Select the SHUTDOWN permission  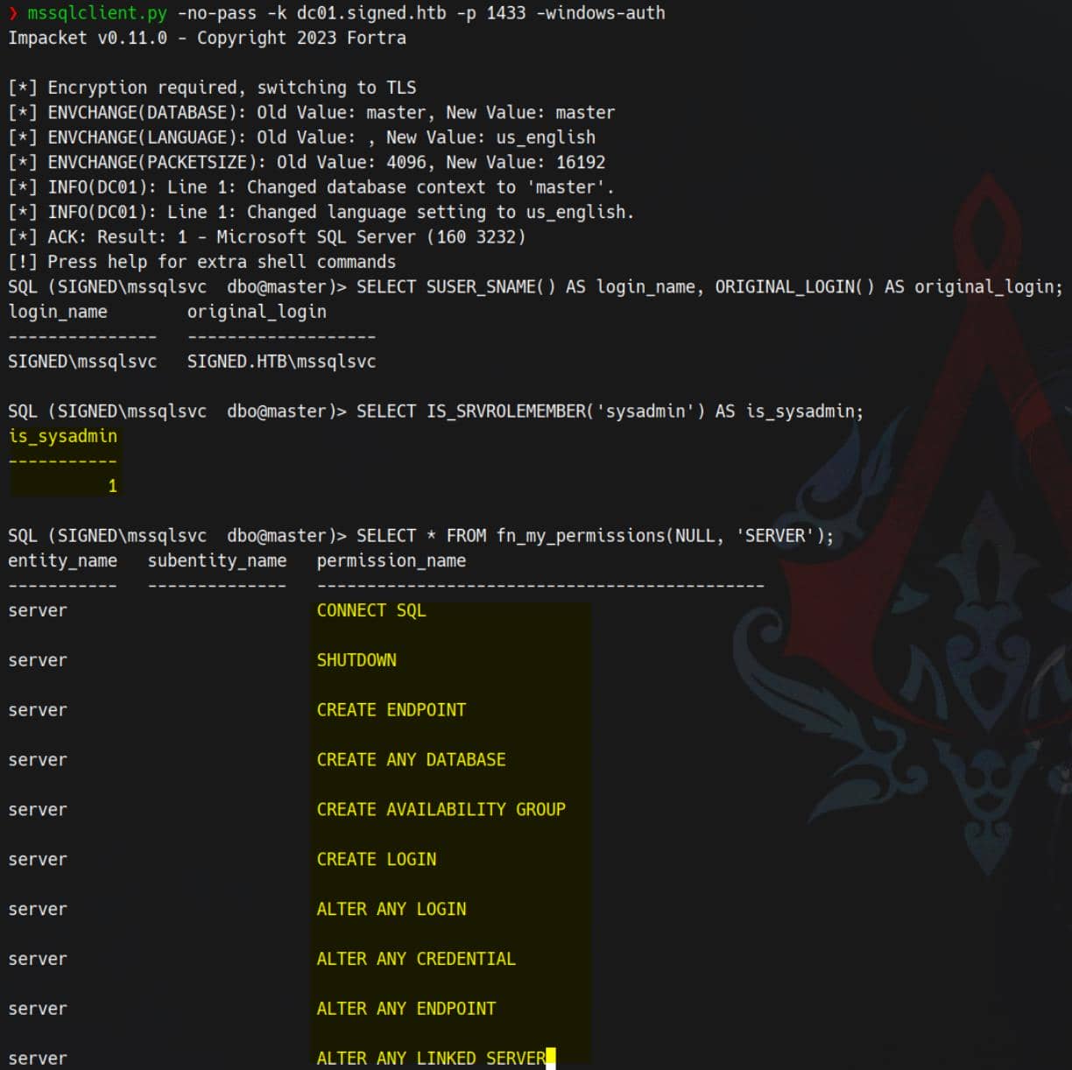click(x=356, y=660)
